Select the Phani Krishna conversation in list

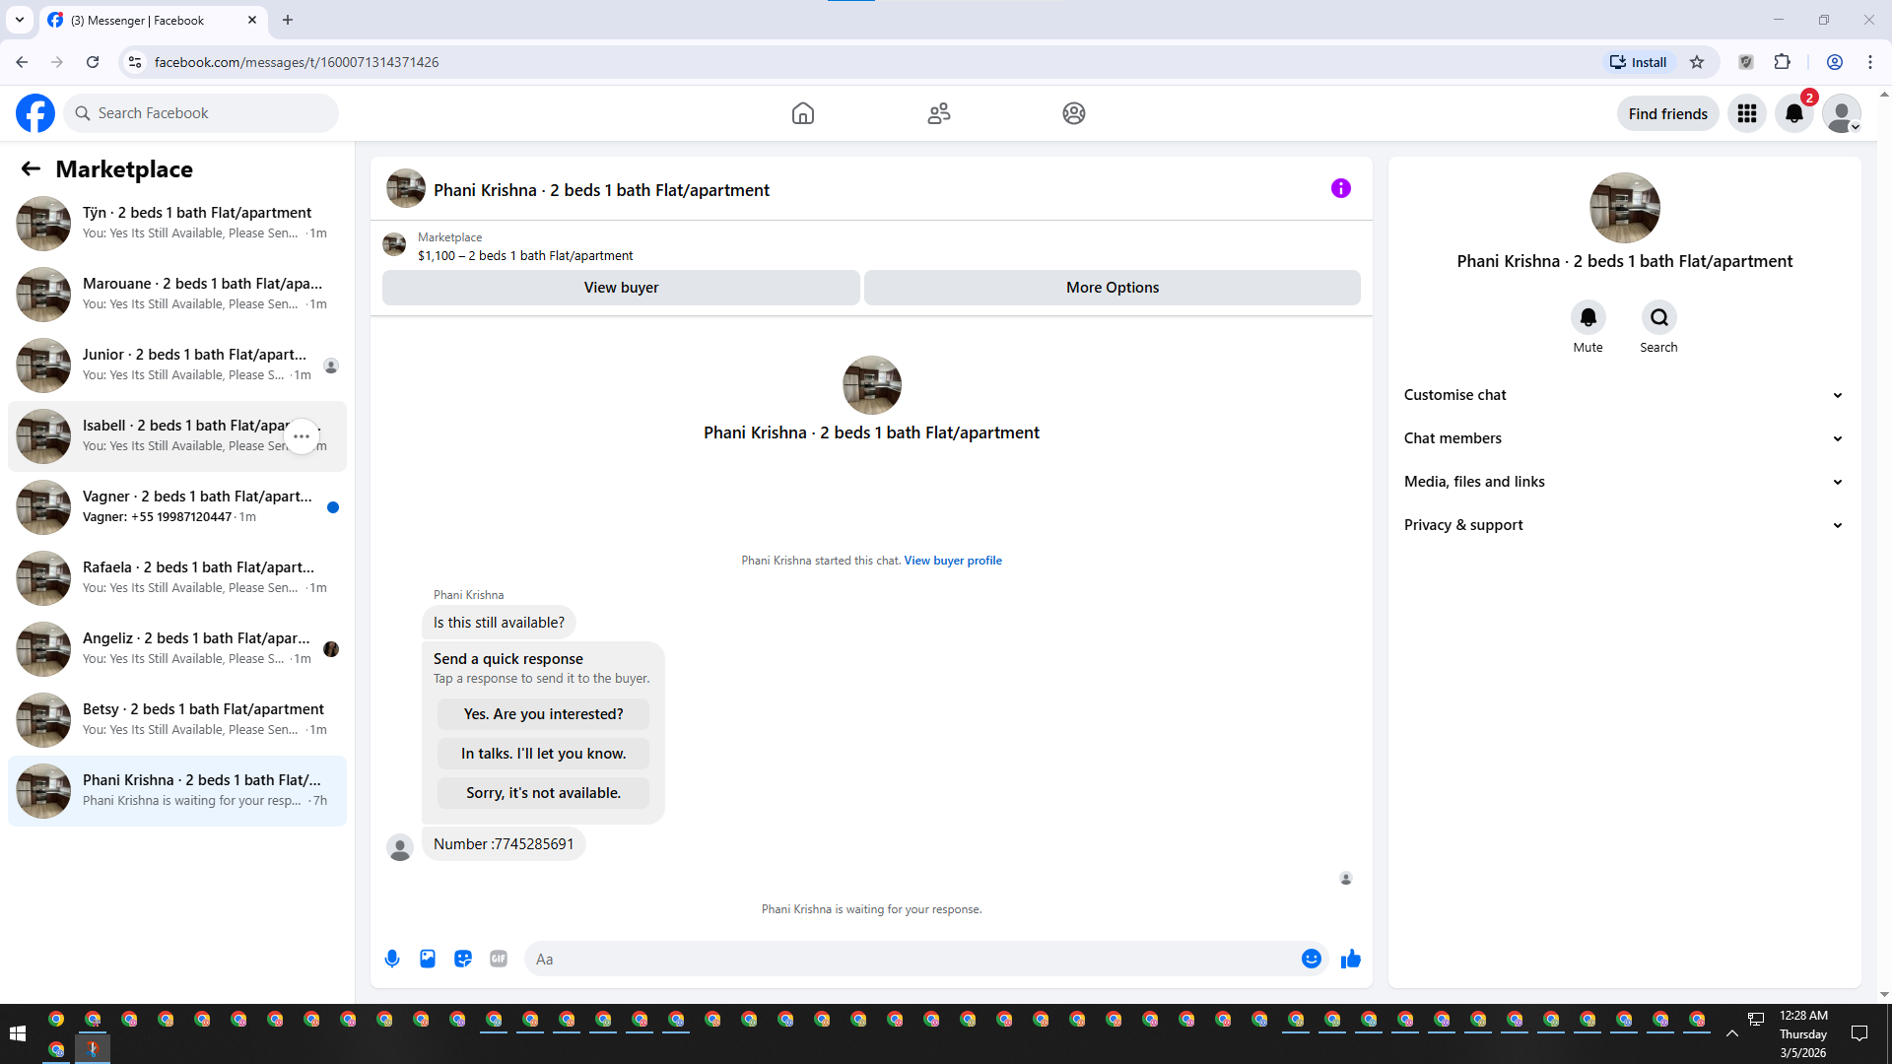point(177,791)
